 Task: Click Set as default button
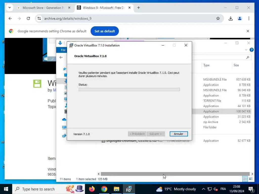[x=104, y=31]
